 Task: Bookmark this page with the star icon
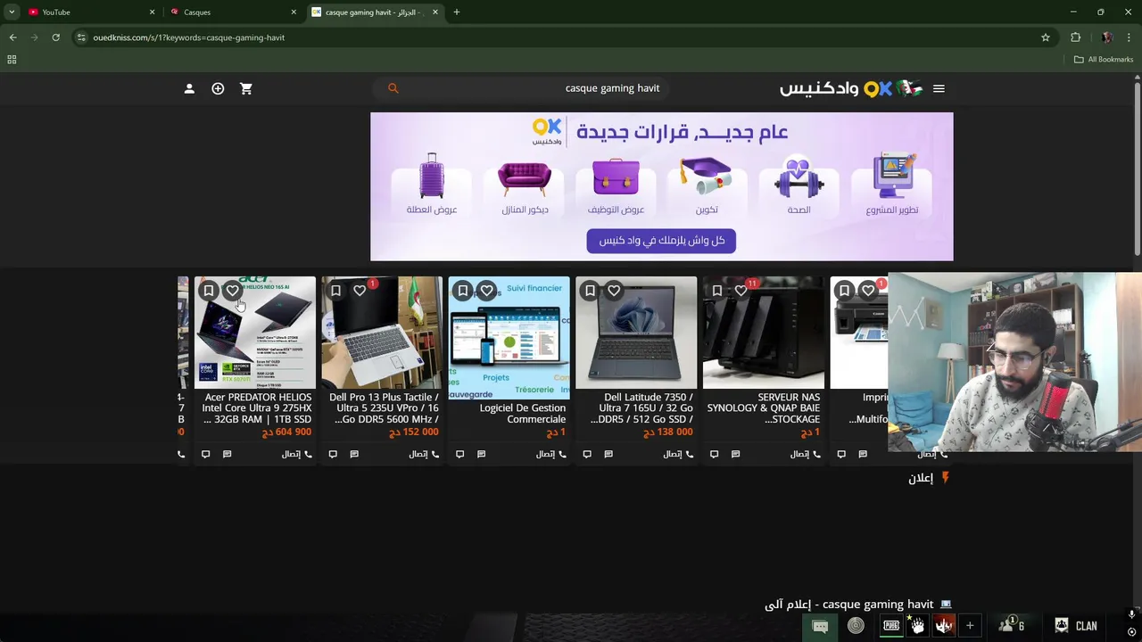(x=1046, y=37)
